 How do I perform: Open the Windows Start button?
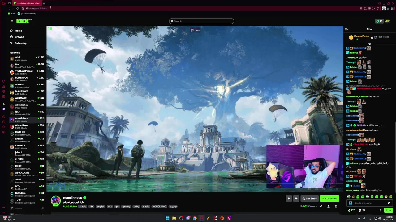[167, 218]
